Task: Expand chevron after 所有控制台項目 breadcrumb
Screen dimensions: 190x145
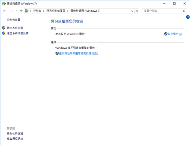Action: (68, 11)
